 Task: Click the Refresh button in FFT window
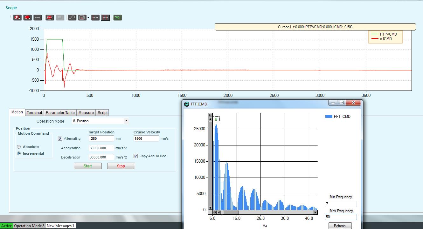340,226
